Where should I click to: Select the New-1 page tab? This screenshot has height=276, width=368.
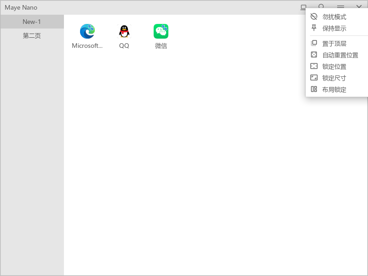coord(32,22)
